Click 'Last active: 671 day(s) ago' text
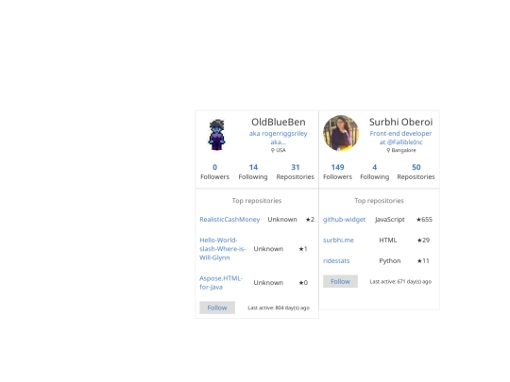 click(x=400, y=282)
